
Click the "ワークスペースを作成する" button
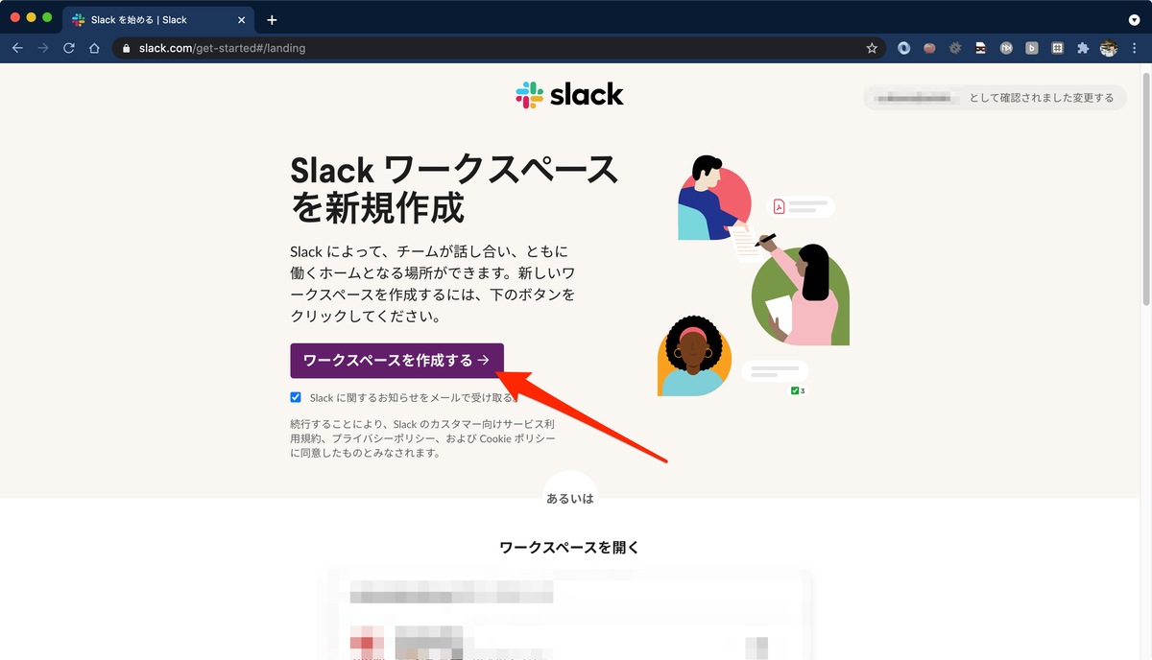396,361
